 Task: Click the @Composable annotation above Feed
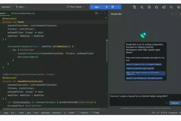(9, 19)
